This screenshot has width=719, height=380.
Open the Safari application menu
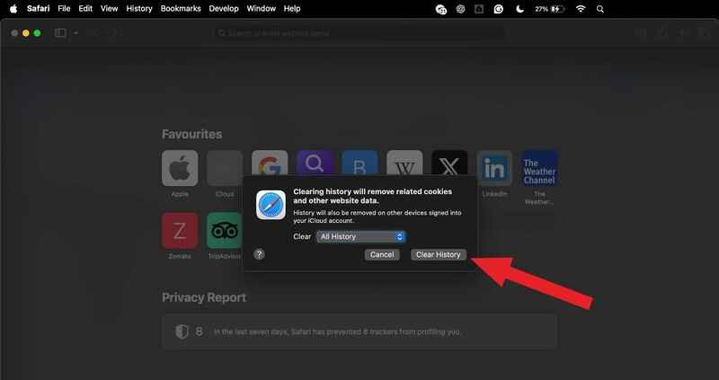tap(38, 9)
